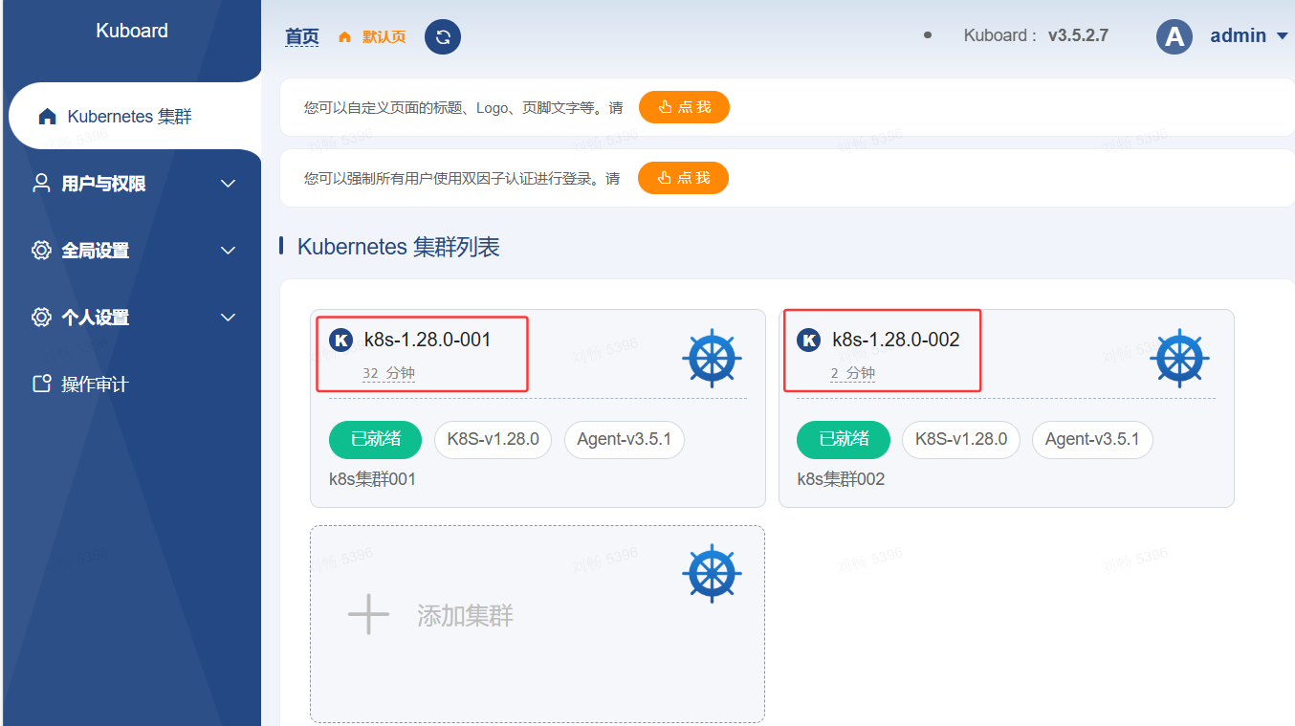
Task: Open the Kubernetes 集群 sidebar item
Action: [135, 116]
